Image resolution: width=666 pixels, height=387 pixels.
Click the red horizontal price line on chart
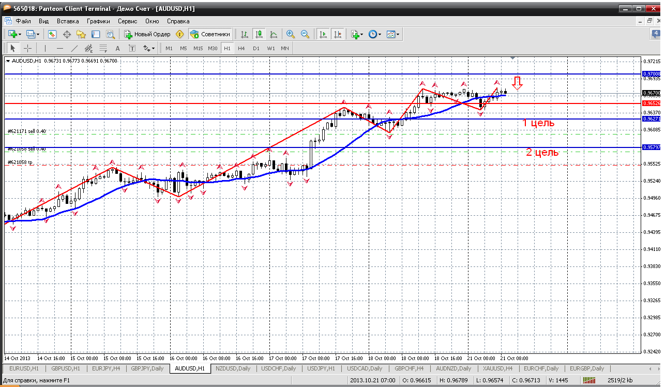tap(259, 103)
